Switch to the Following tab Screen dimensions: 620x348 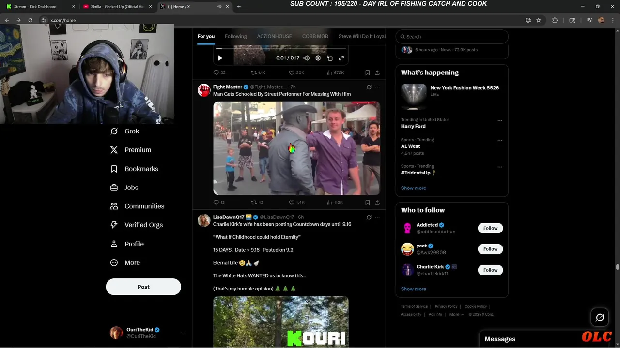pyautogui.click(x=236, y=36)
